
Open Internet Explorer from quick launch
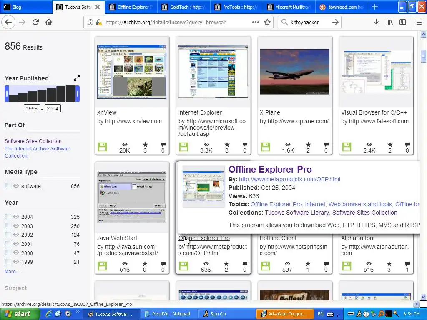click(49, 314)
